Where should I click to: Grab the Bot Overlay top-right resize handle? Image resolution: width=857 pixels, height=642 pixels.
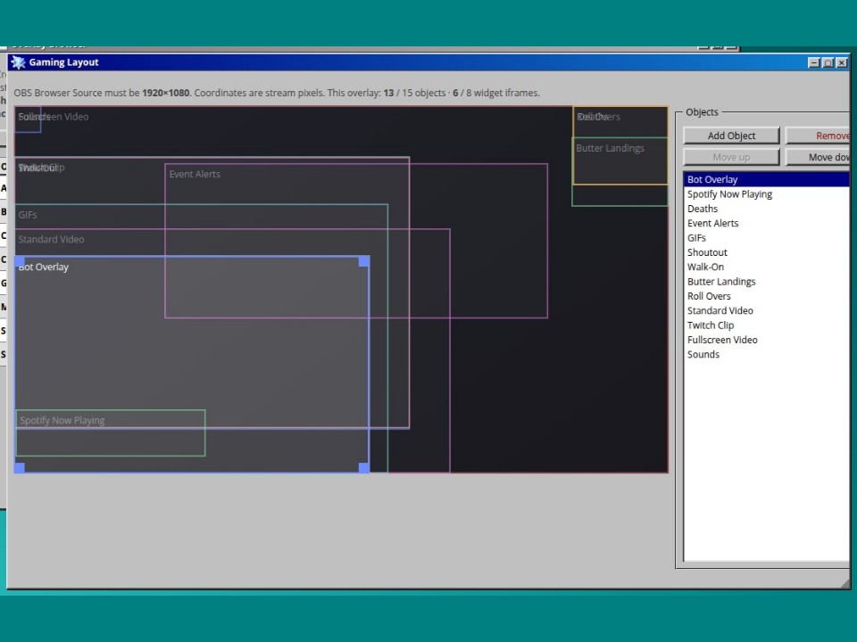364,261
